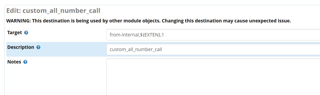Screen dimensions: 320x95
Task: Show the Description field help icon
Action: [x=38, y=47]
